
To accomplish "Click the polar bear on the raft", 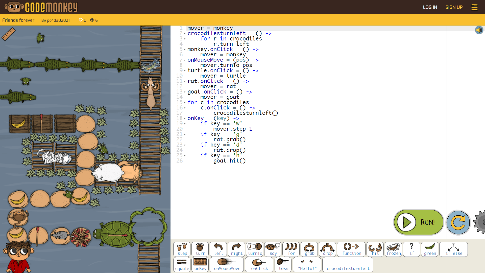I will pyautogui.click(x=108, y=172).
